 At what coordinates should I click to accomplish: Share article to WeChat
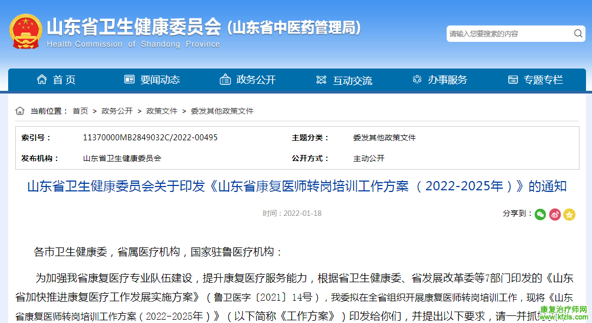[x=540, y=214]
